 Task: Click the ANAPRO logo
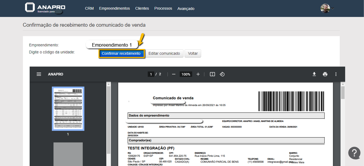pos(45,8)
